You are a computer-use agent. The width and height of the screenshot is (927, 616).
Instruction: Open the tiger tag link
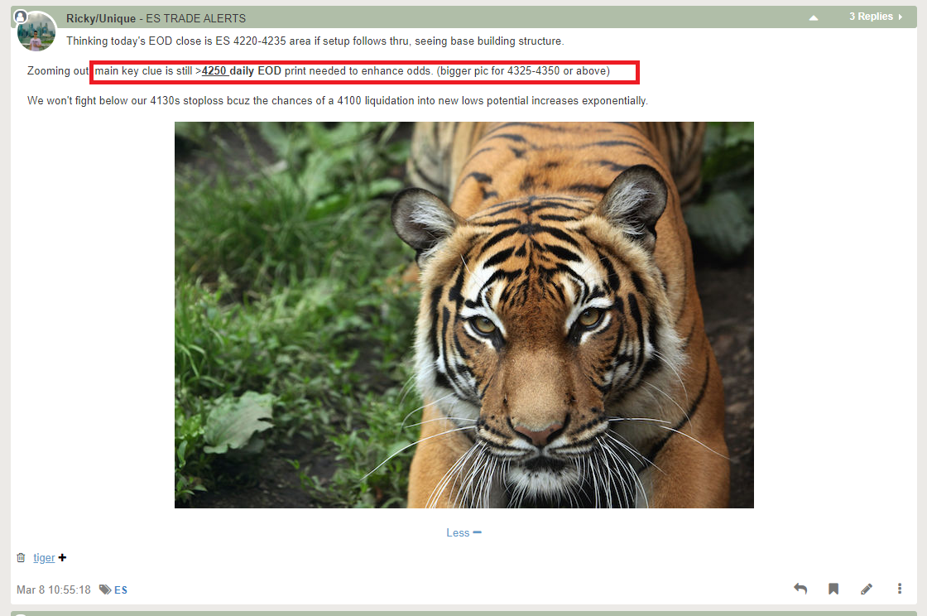coord(44,557)
